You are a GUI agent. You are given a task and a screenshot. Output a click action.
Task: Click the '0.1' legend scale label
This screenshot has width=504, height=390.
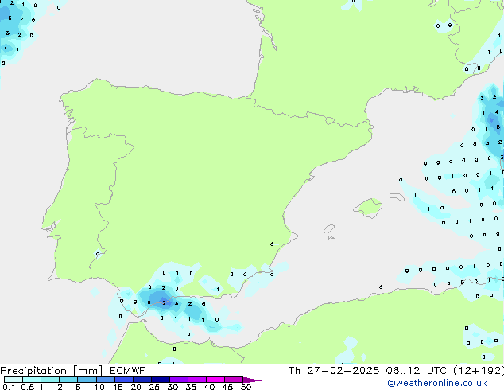click(9, 387)
